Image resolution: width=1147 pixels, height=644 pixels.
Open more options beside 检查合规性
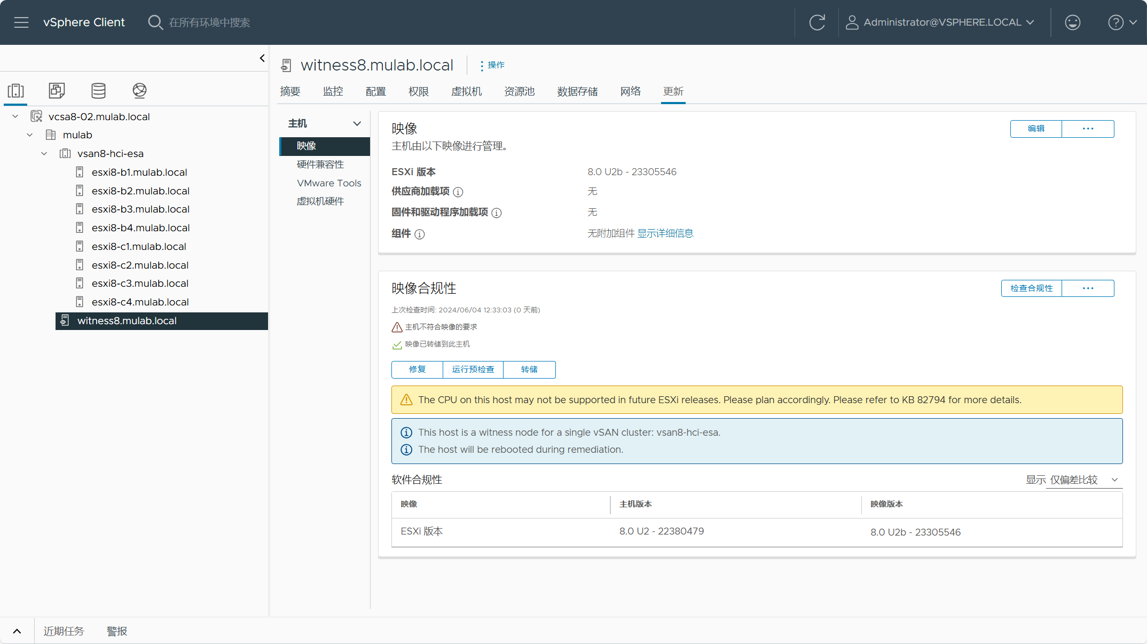1088,288
